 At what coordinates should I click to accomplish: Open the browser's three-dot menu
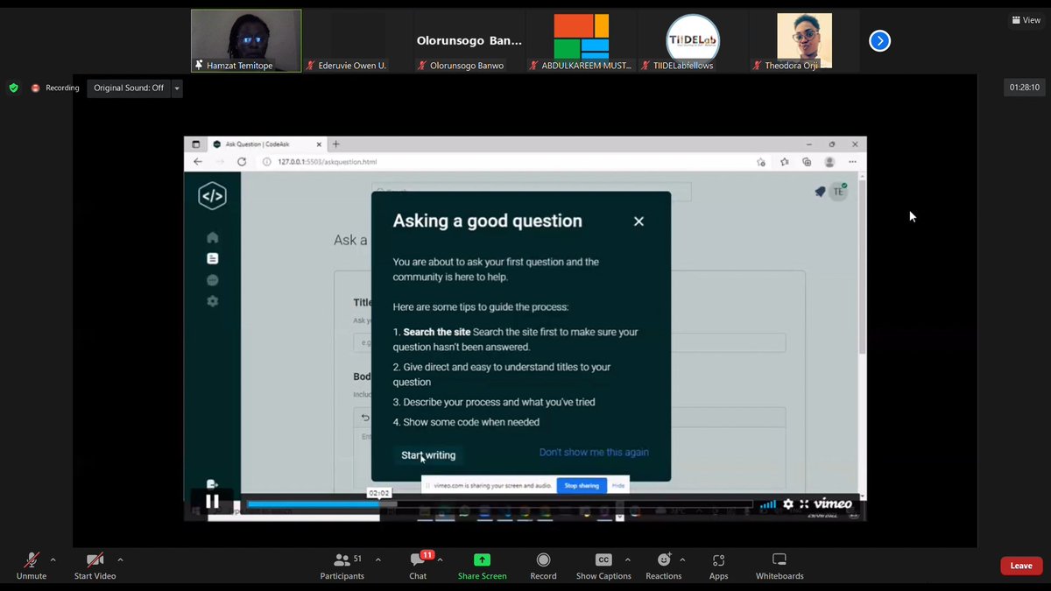tap(852, 162)
